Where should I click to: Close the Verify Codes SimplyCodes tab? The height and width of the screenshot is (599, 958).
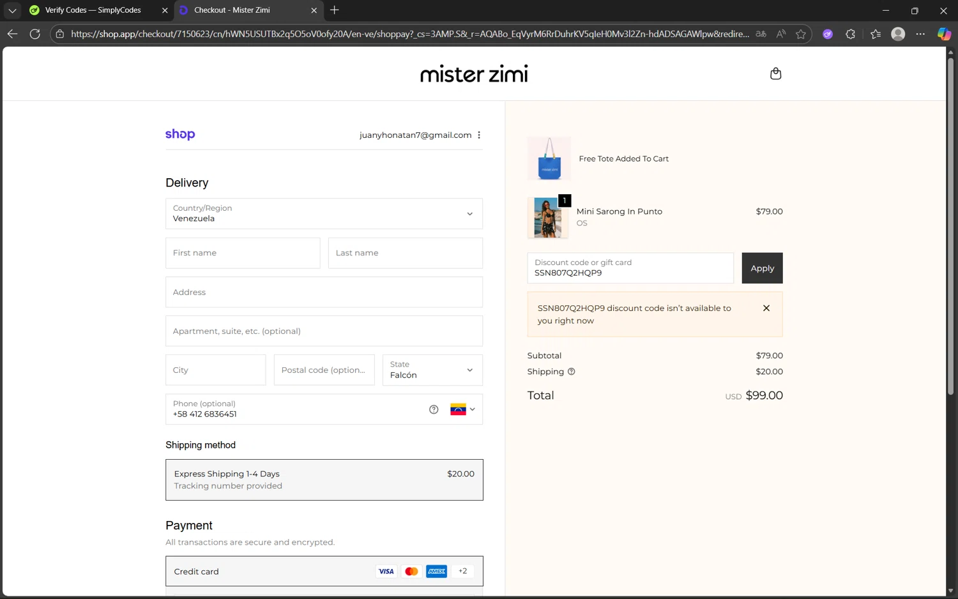coord(165,10)
